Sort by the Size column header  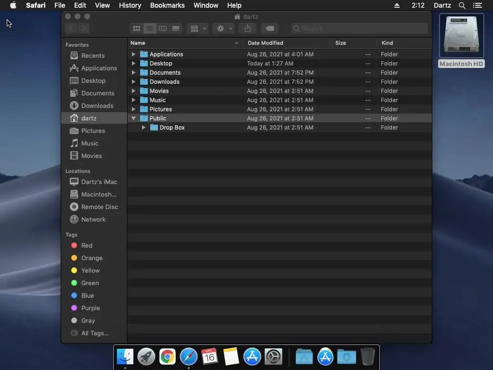tap(353, 43)
